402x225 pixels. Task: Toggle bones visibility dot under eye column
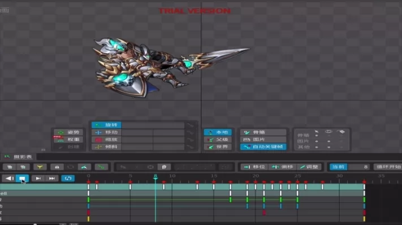coord(328,135)
